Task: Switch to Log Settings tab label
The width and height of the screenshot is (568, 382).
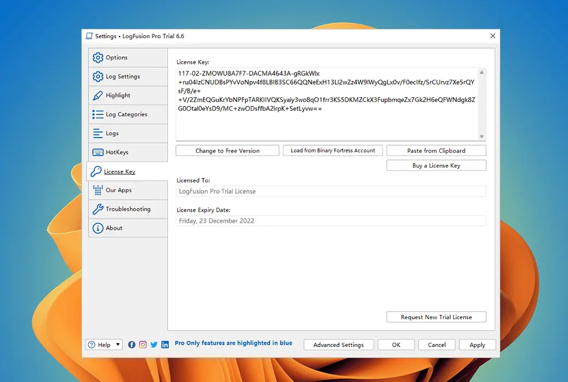Action: click(x=123, y=76)
